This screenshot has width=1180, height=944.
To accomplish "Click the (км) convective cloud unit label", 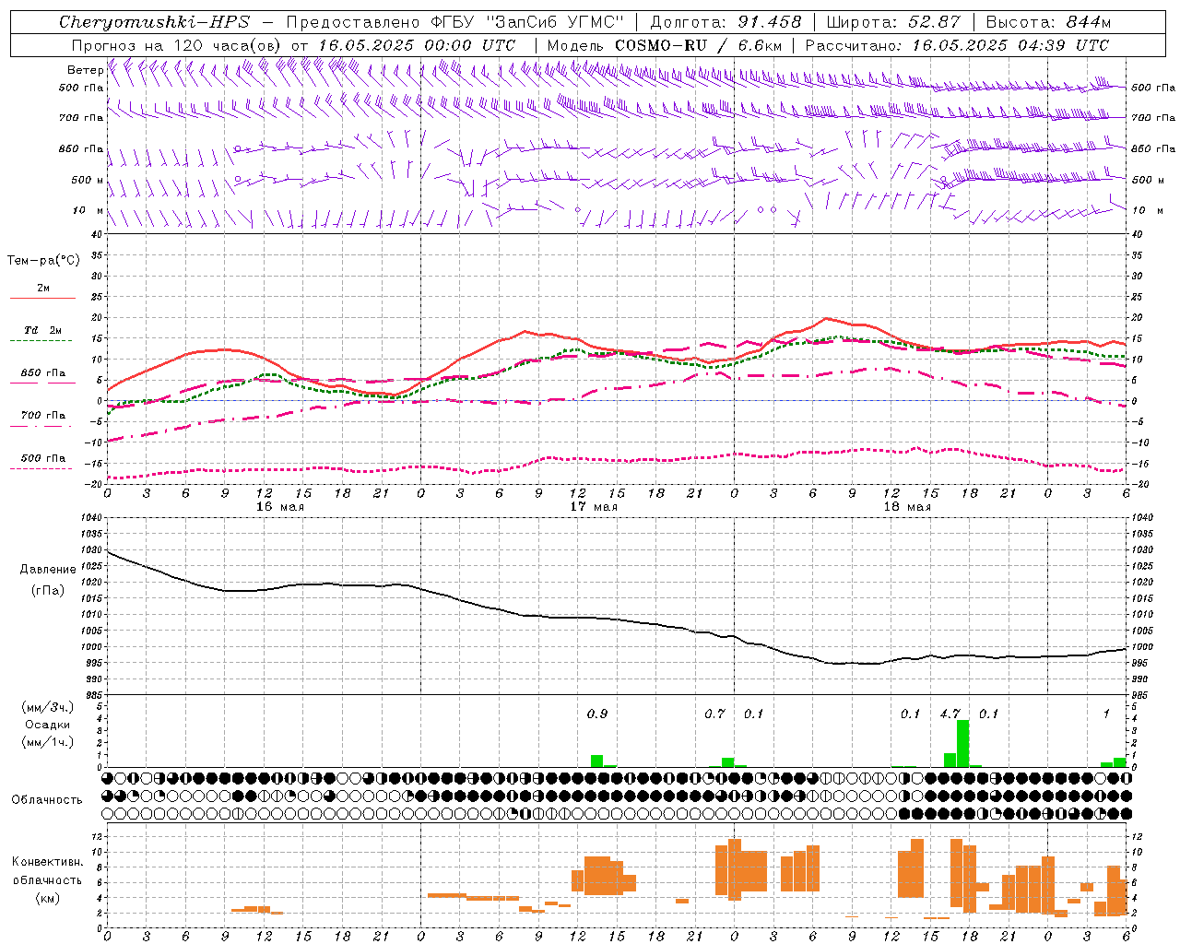I will [x=47, y=898].
